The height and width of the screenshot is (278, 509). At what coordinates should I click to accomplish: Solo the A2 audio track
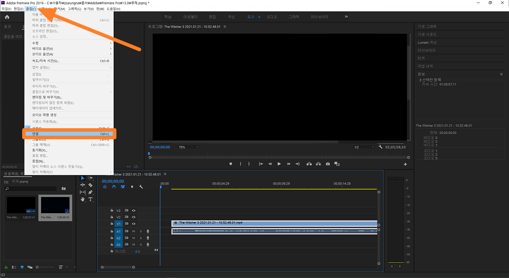click(x=141, y=238)
